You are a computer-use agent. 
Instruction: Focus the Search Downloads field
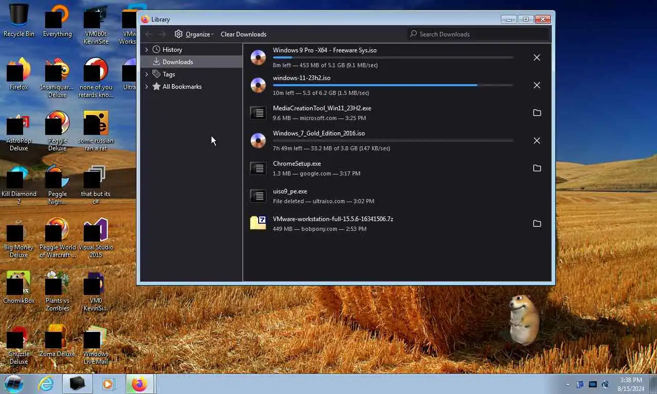pyautogui.click(x=478, y=34)
